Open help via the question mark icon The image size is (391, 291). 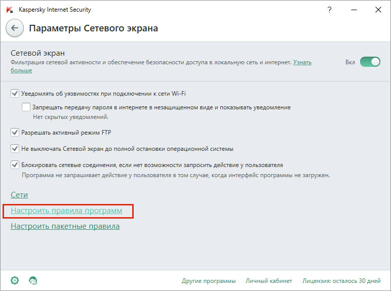tap(329, 10)
